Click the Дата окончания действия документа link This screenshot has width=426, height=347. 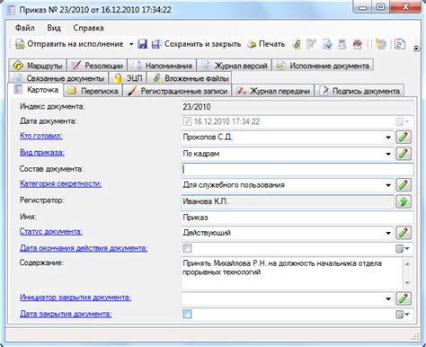tap(84, 248)
